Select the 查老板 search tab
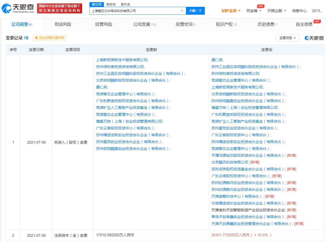 [111, 4]
